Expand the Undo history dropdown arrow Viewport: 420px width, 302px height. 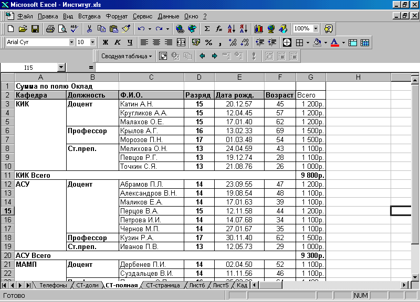click(x=150, y=29)
